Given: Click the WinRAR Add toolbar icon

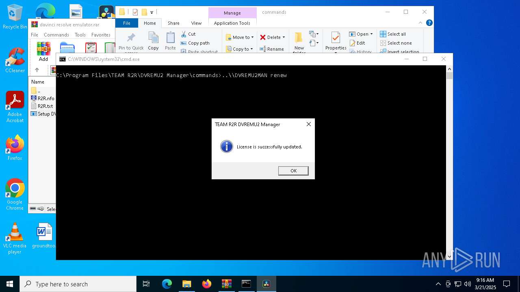Looking at the screenshot, I should coord(43,52).
